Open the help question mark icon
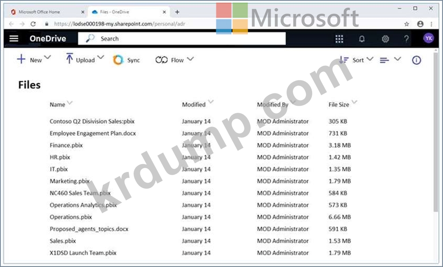The height and width of the screenshot is (267, 443). 406,39
